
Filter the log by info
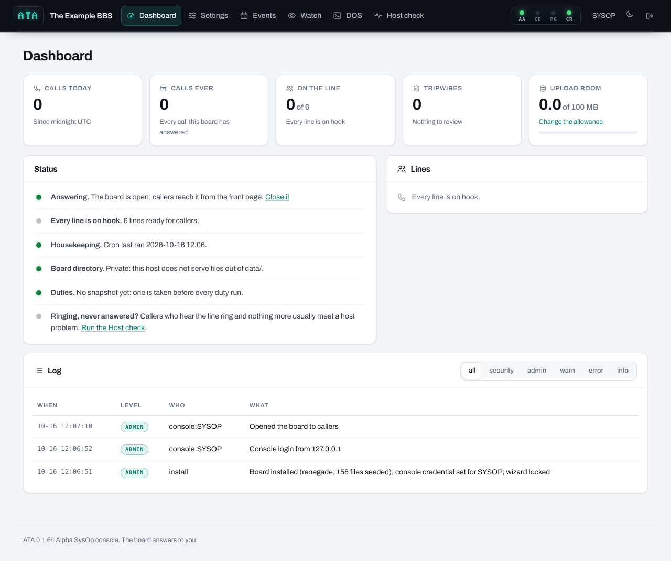tap(623, 371)
